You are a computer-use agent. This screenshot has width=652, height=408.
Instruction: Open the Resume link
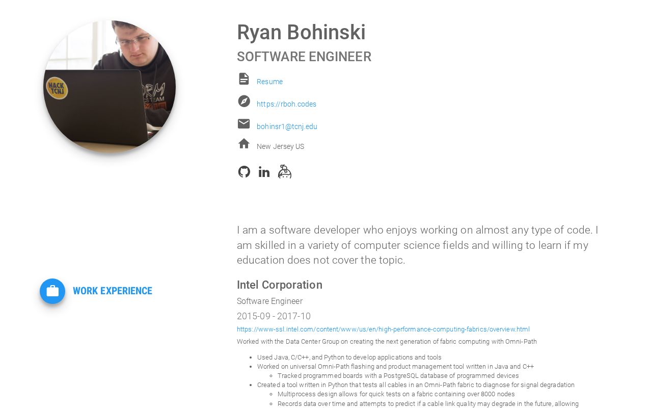click(269, 82)
